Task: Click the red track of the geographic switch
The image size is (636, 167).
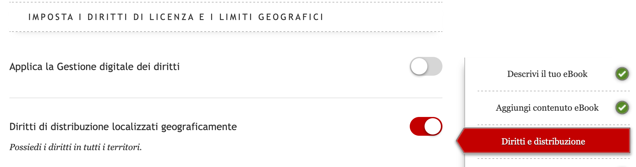Action: click(417, 126)
